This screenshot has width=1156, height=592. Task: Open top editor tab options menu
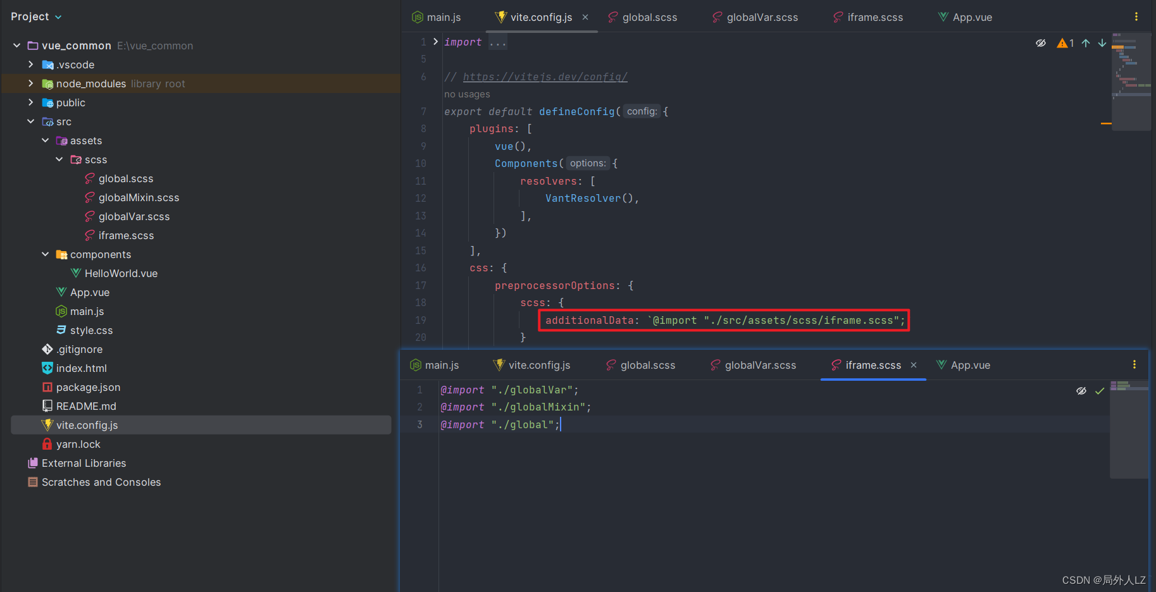(x=1136, y=16)
